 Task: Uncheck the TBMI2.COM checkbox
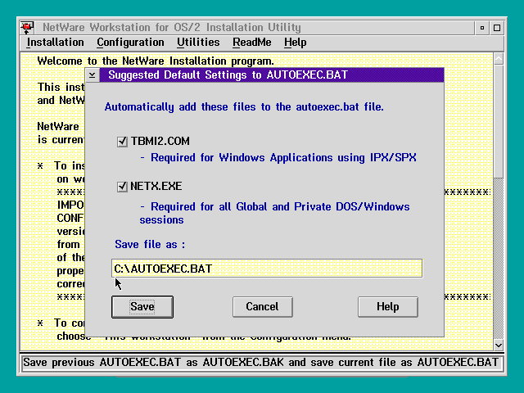(122, 142)
